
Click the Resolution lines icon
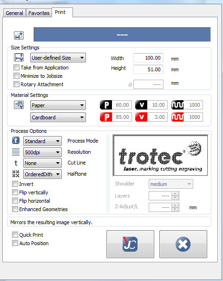coord(16,152)
